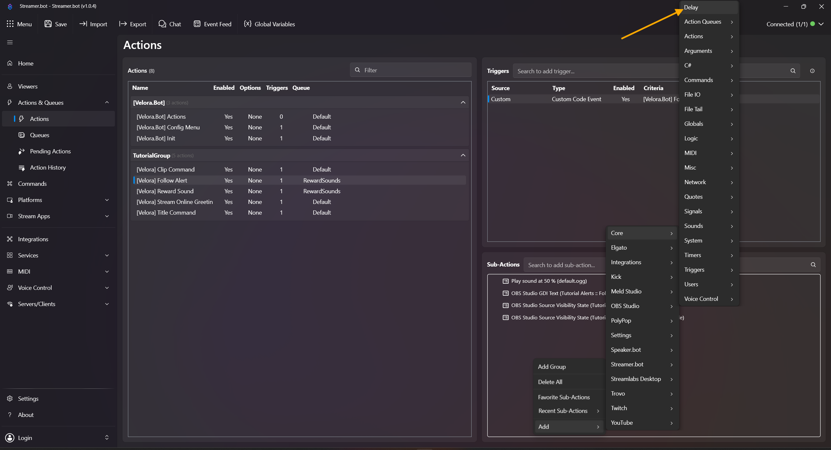Expand the Login account selector
Image resolution: width=831 pixels, height=450 pixels.
tap(107, 438)
